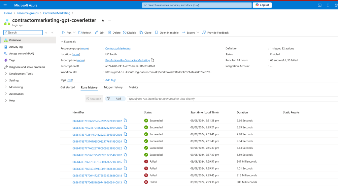Click the Status column header

click(x=148, y=112)
